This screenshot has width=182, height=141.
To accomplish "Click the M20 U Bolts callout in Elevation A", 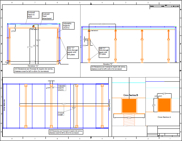I will point(73,52).
